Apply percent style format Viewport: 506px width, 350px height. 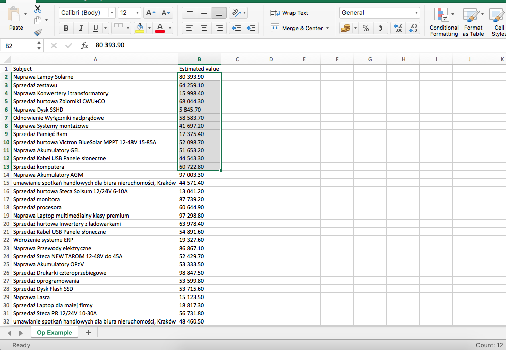point(366,29)
